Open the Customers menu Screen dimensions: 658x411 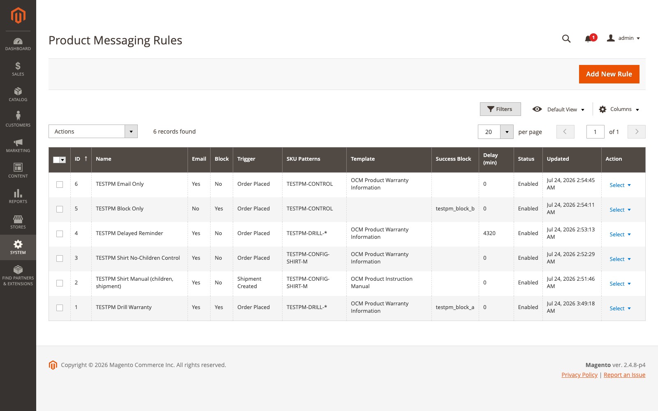pos(18,120)
